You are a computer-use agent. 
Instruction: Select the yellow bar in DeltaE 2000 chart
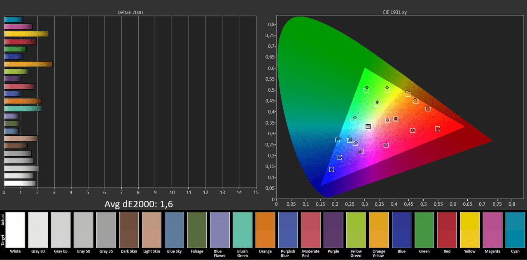[x=26, y=34]
